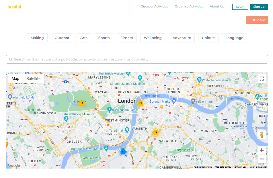Filter by Outdoor category
This screenshot has width=273, height=178.
[62, 38]
